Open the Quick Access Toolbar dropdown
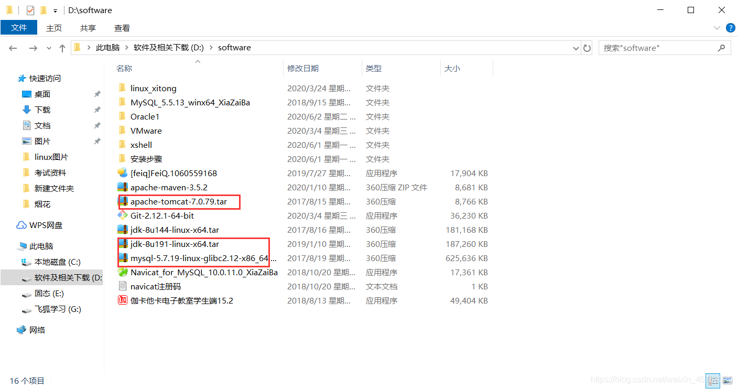738x389 pixels. point(55,10)
